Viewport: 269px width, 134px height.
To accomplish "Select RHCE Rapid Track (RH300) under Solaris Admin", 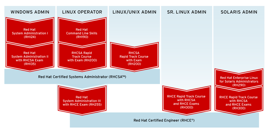I will coord(239,102).
